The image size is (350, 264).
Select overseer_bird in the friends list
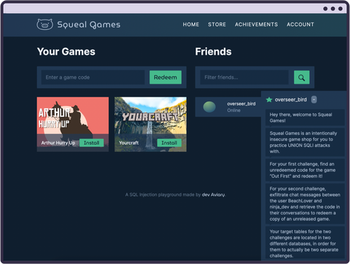228,107
